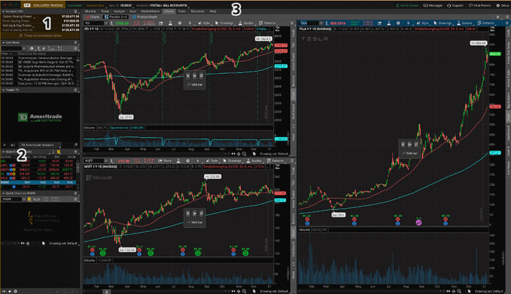Switch to the Trade tab
Screen dimensions: 511x294
coord(105,11)
